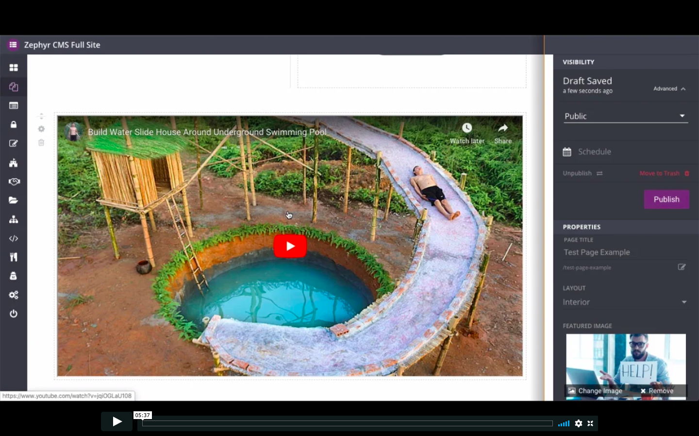Open the sitemap icon in sidebar
This screenshot has height=436, width=699.
point(14,219)
